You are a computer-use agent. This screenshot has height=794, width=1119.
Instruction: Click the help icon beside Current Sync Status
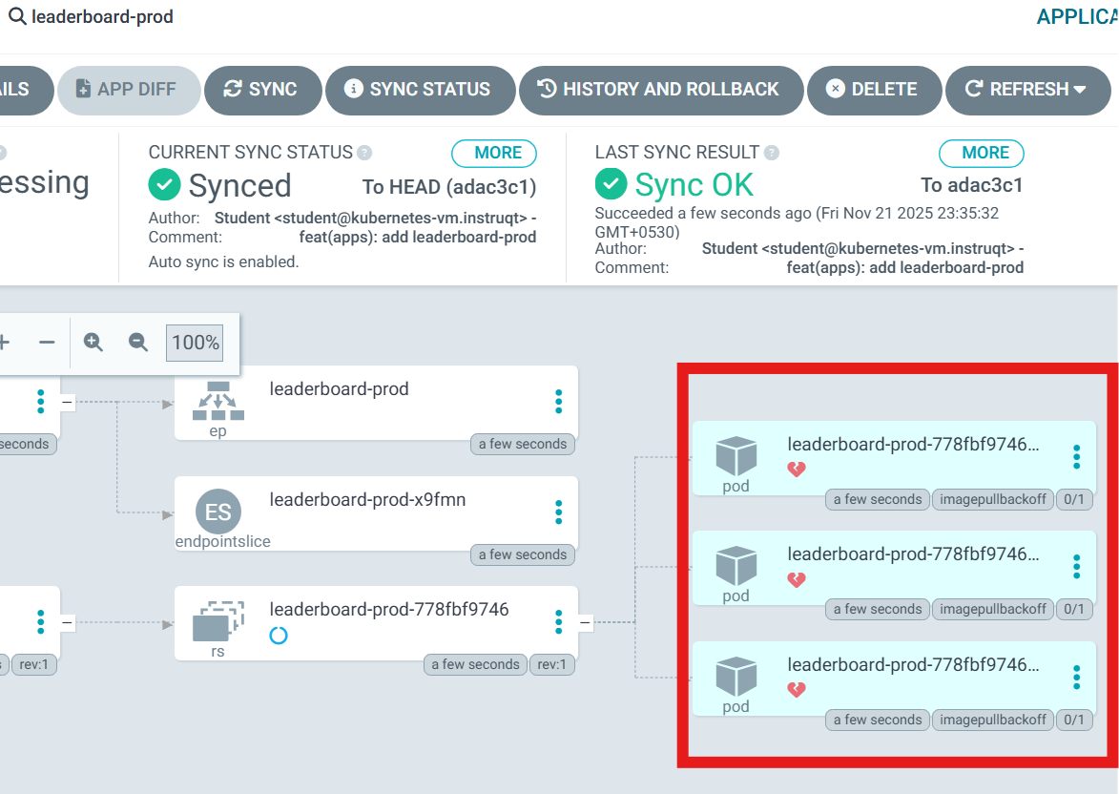pos(364,153)
